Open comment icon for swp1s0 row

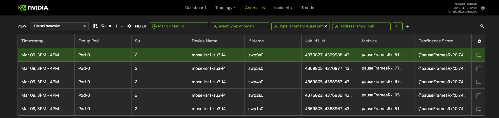coord(479,109)
